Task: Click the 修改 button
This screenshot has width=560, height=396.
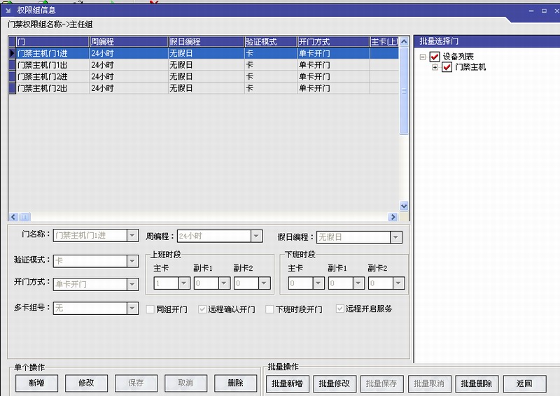Action: tap(86, 383)
